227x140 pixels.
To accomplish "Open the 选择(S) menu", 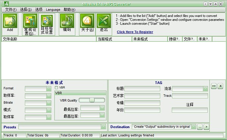I will click(x=26, y=9).
